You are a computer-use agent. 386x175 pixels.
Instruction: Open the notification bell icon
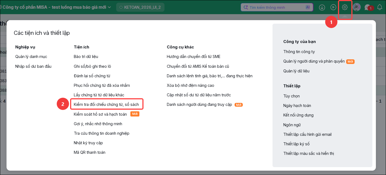[380, 7]
